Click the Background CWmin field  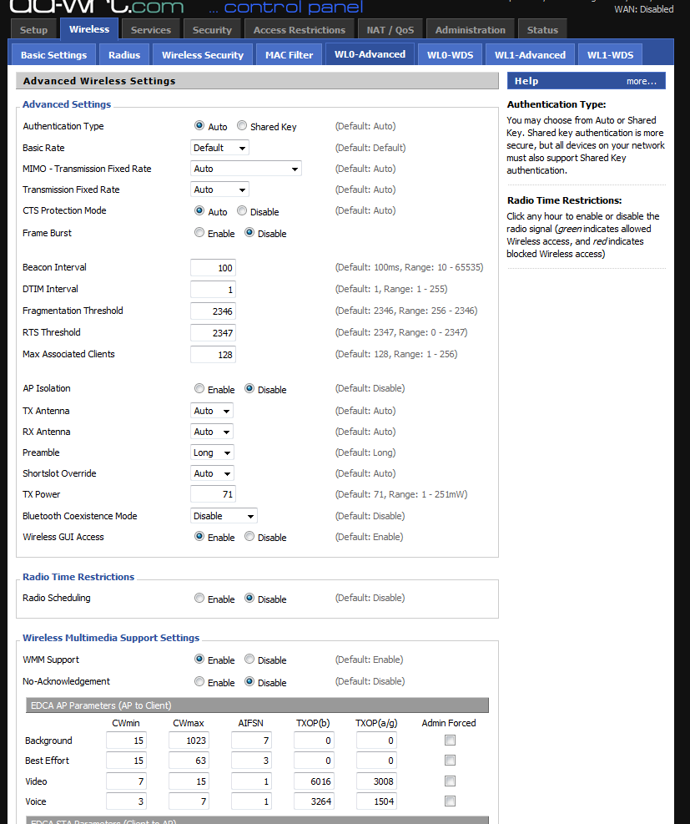pos(126,741)
